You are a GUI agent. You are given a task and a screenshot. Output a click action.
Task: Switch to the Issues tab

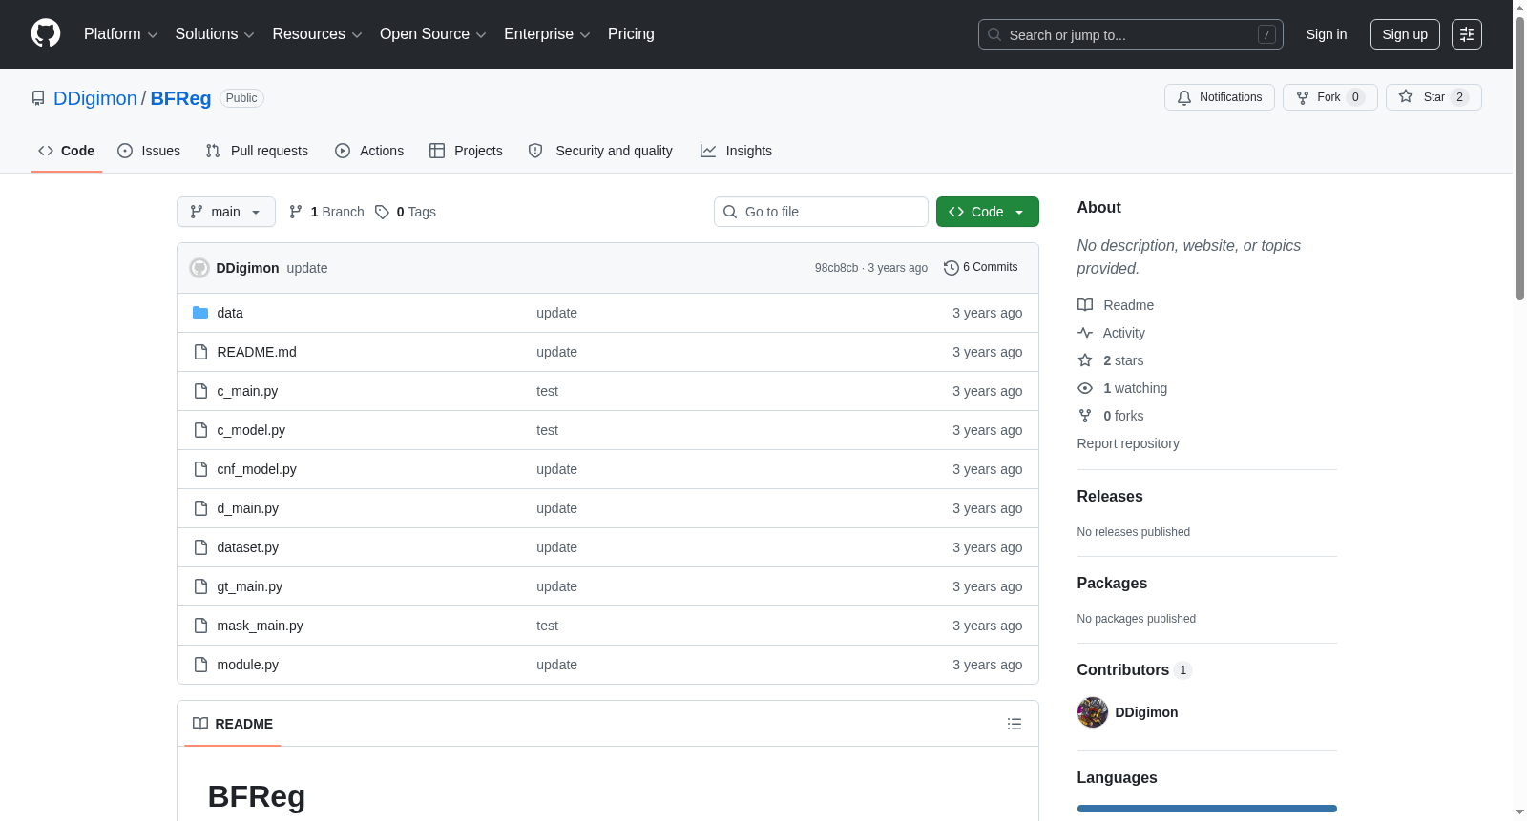coord(149,151)
